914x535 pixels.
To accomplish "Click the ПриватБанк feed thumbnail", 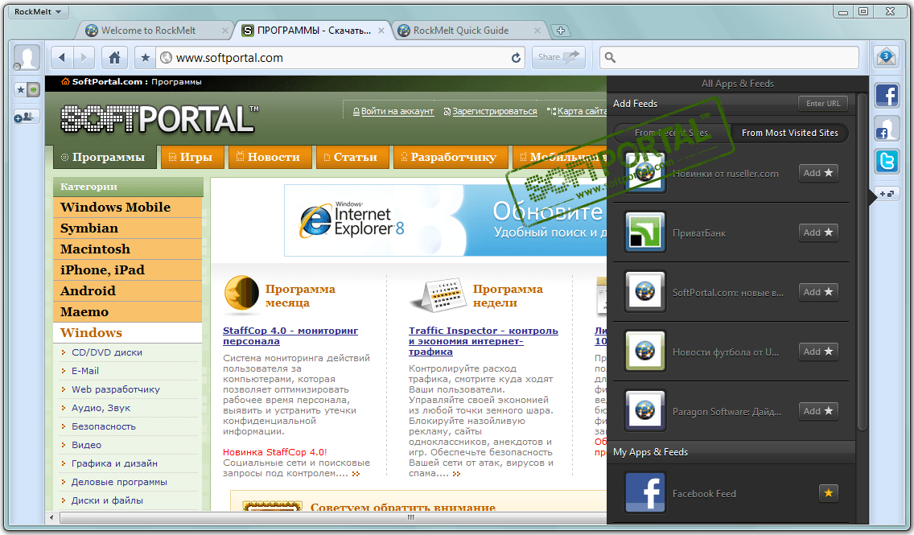I will point(644,232).
